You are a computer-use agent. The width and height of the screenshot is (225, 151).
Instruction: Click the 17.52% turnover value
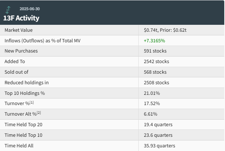152,104
